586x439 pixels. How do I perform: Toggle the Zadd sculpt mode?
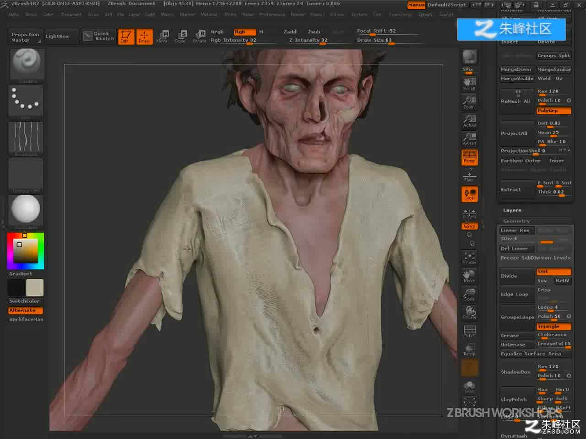(290, 32)
